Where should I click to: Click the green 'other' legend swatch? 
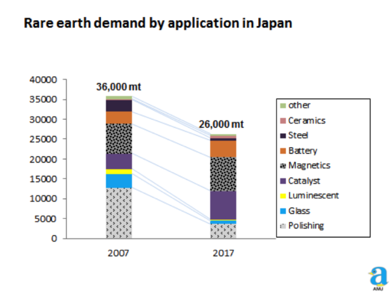[282, 105]
